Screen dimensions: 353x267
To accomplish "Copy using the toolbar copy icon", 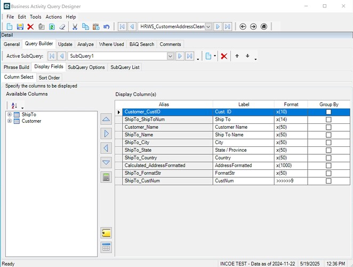I will click(85, 27).
